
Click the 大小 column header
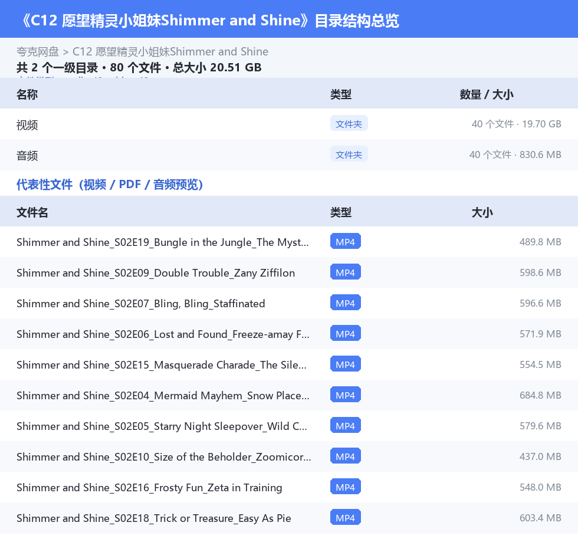point(482,212)
